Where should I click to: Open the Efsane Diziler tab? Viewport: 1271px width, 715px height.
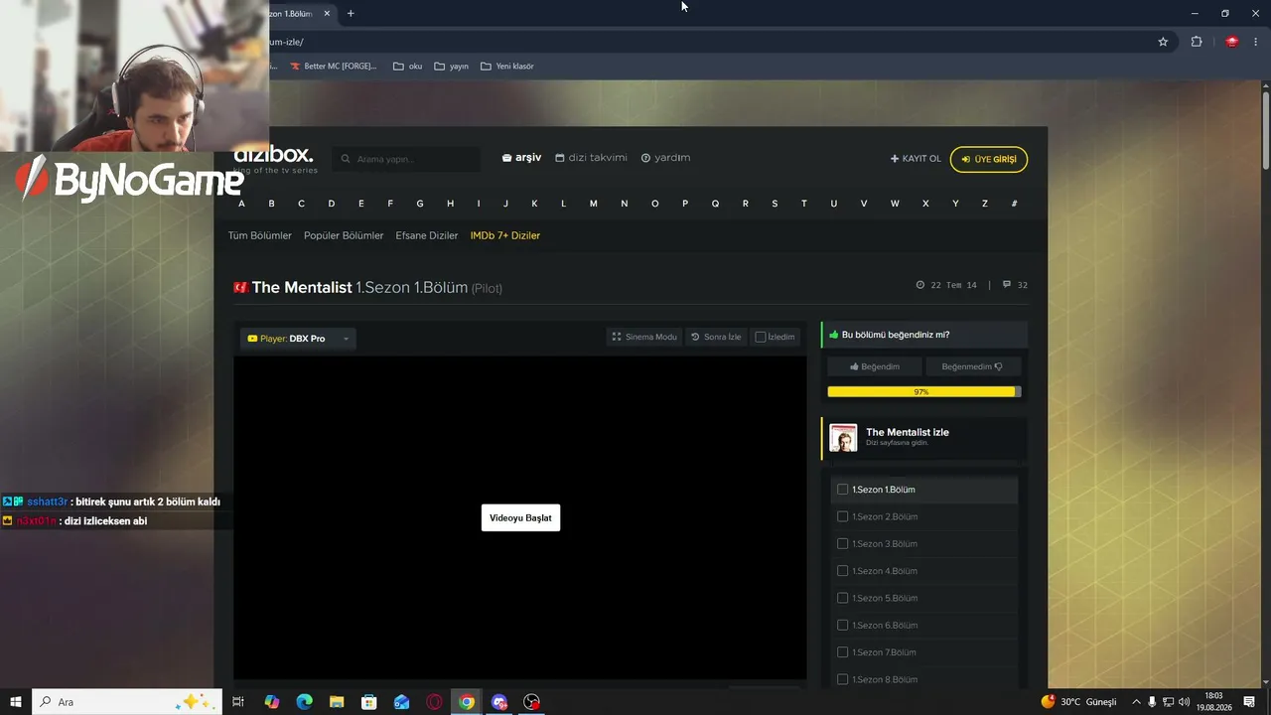coord(427,235)
